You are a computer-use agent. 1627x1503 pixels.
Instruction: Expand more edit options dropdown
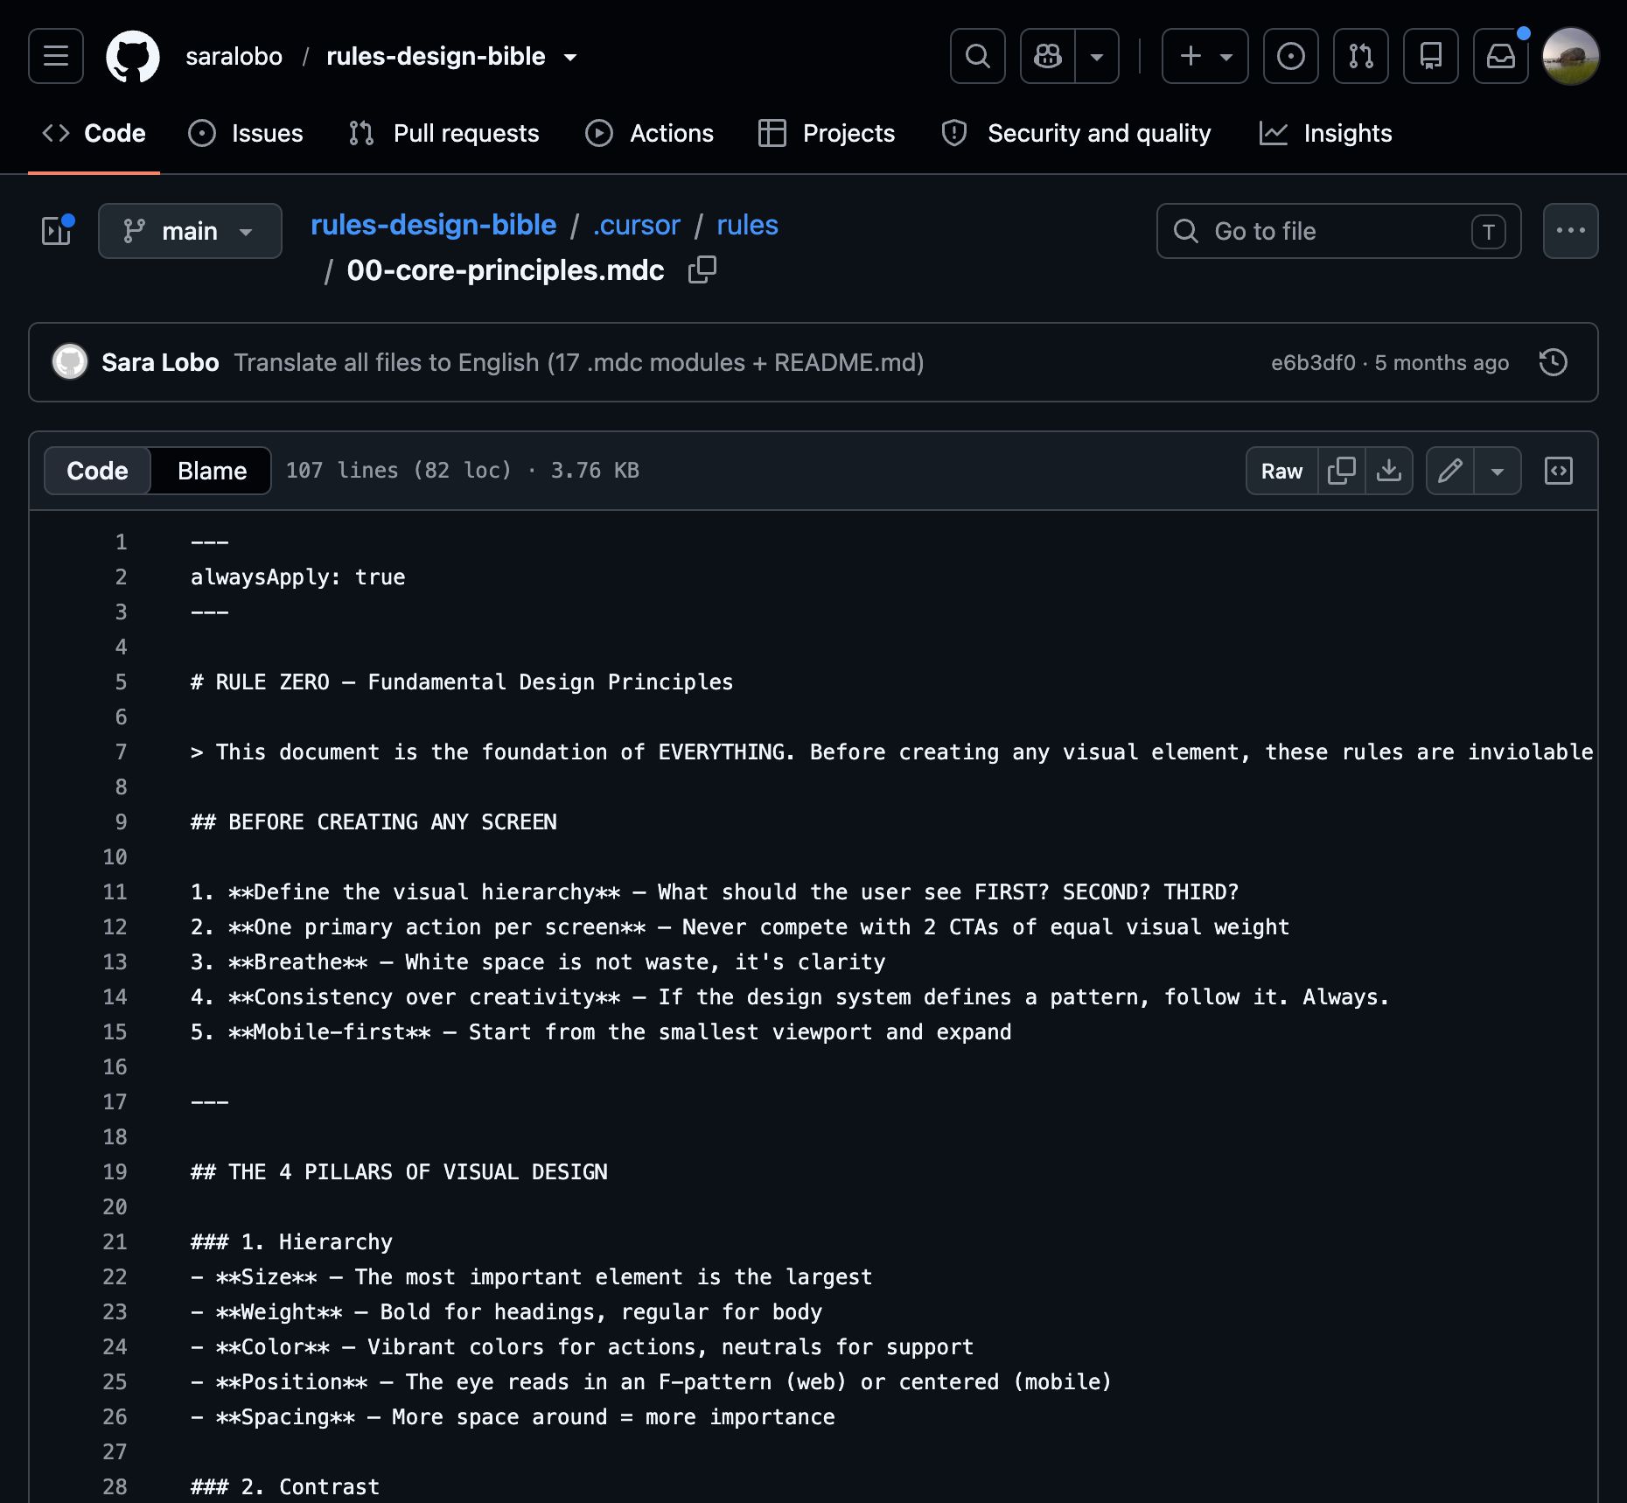pyautogui.click(x=1498, y=471)
